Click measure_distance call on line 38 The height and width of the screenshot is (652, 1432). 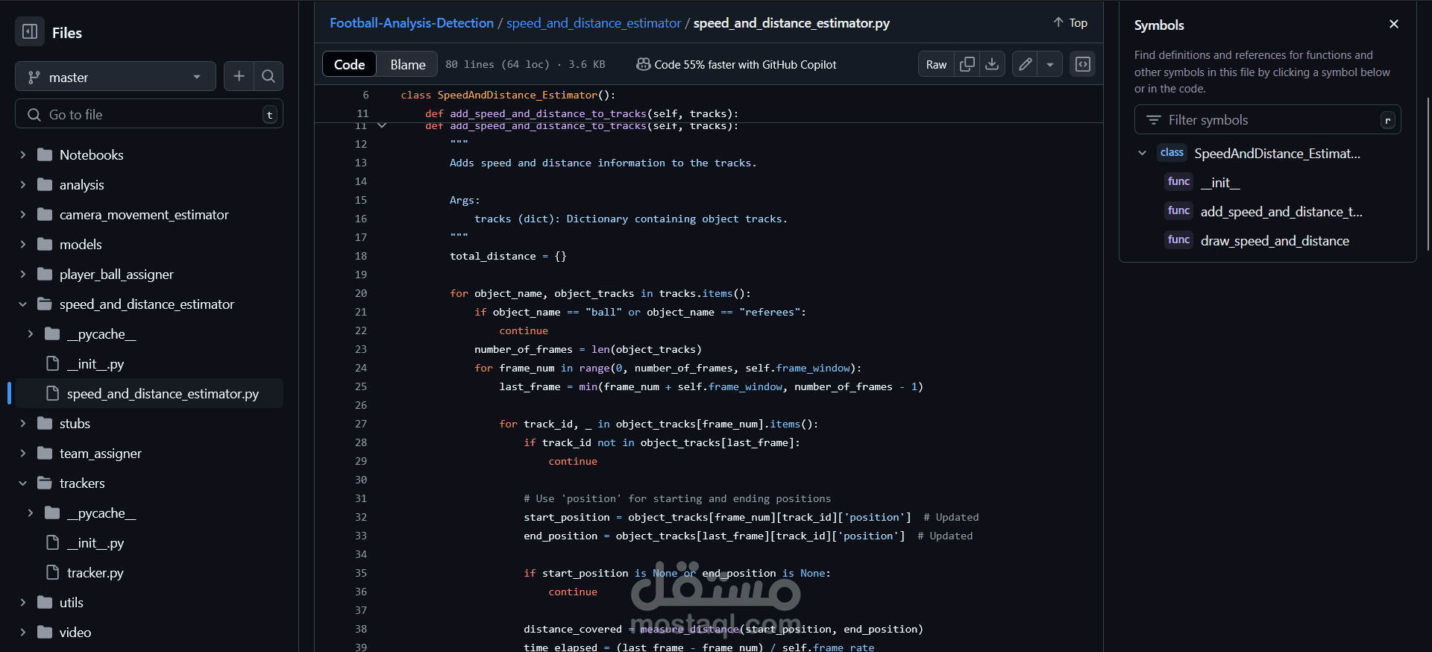690,629
